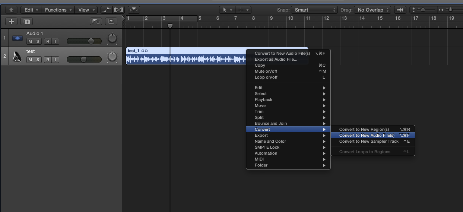The width and height of the screenshot is (463, 212).
Task: Solo the test track
Action: coord(38,60)
